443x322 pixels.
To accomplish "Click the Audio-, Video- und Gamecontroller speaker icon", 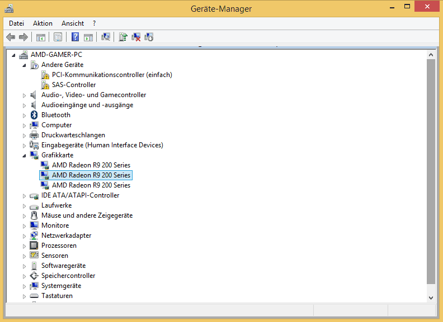I will 34,95.
